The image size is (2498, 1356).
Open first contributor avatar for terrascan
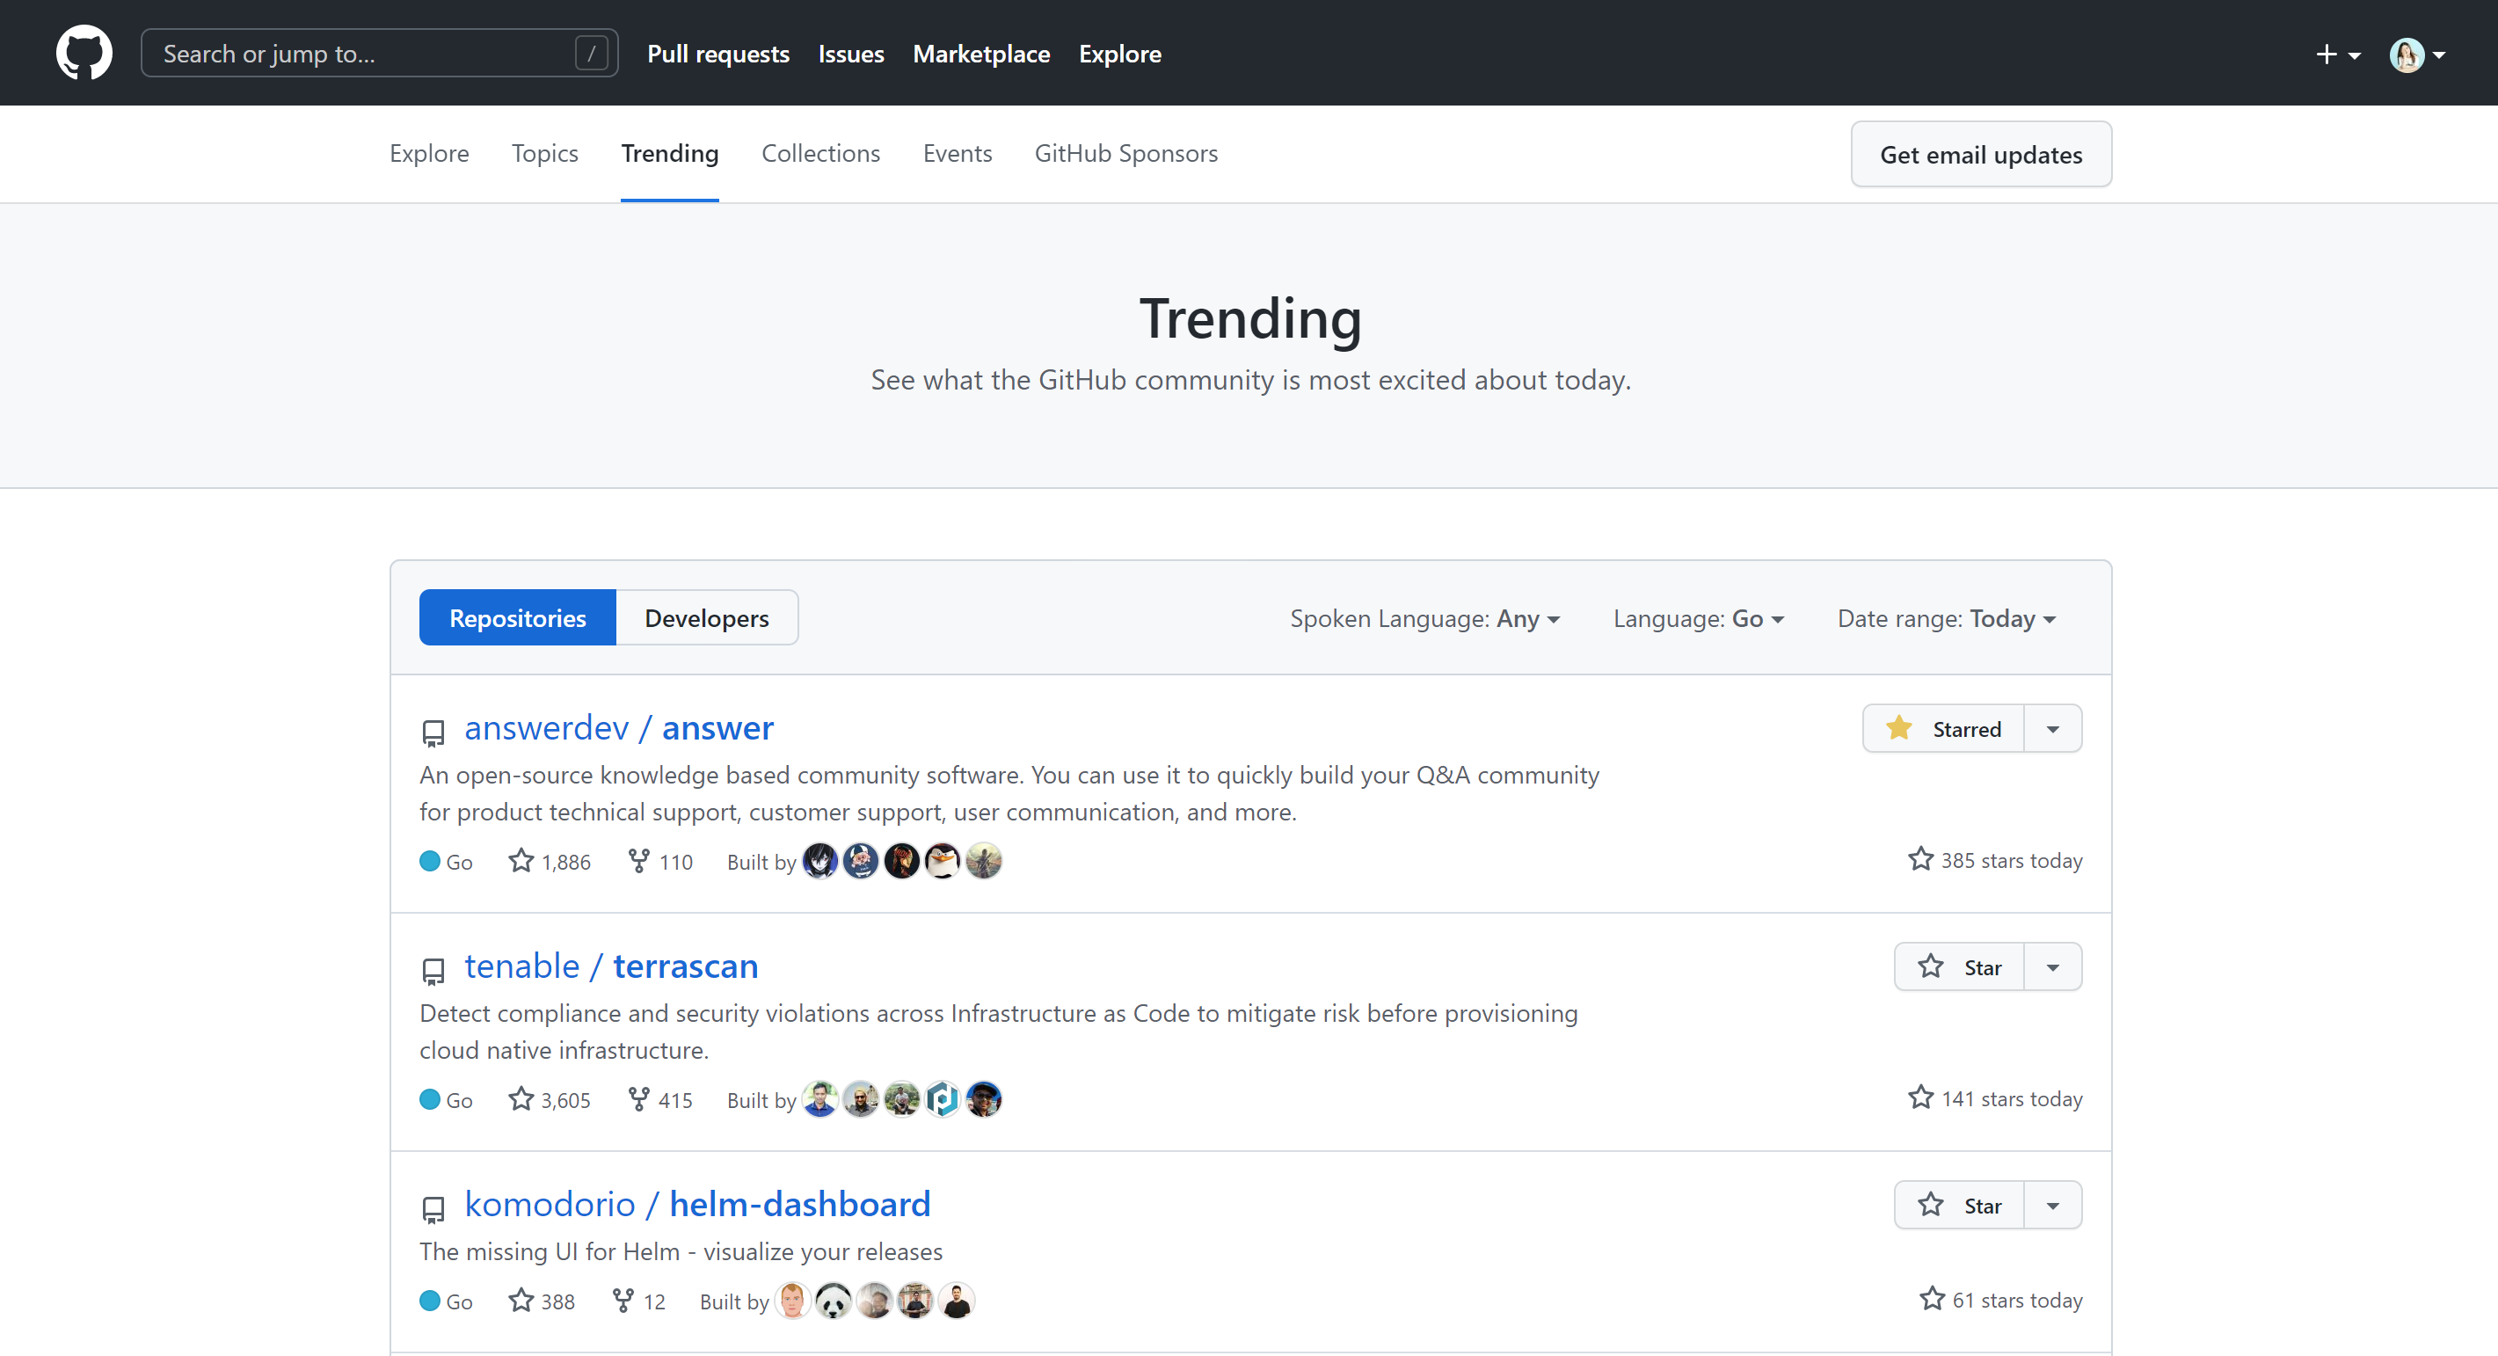[820, 1099]
